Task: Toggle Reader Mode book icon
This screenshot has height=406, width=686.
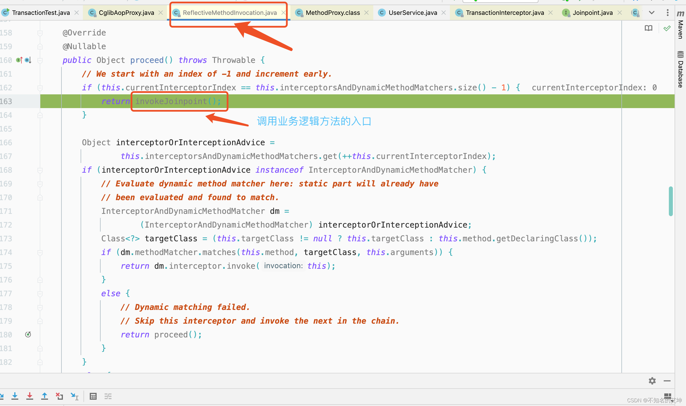Action: click(x=649, y=28)
